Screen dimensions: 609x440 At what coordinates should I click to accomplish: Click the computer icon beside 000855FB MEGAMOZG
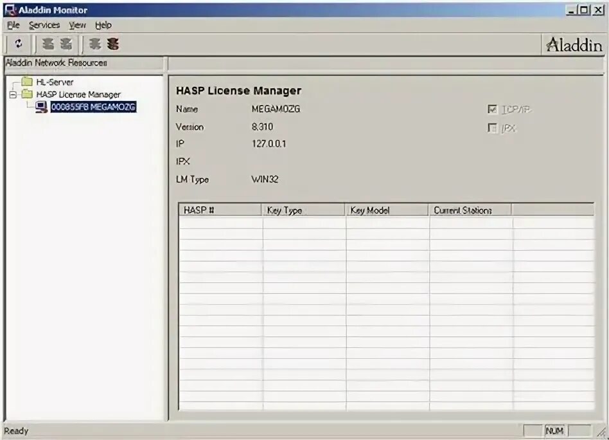point(41,107)
